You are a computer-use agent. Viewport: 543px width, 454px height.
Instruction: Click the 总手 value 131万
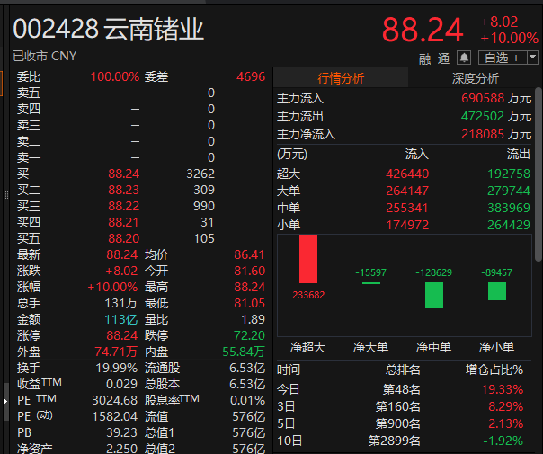(x=121, y=303)
